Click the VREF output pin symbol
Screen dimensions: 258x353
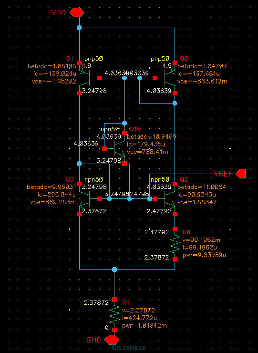pyautogui.click(x=240, y=174)
